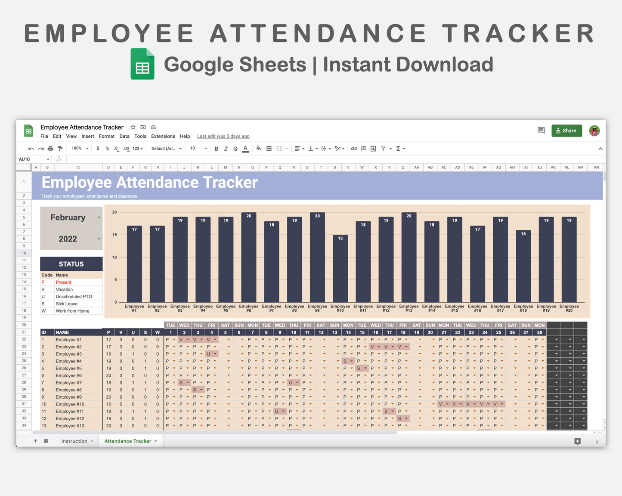Click the Create a filter icon
The image size is (622, 496).
click(x=383, y=148)
